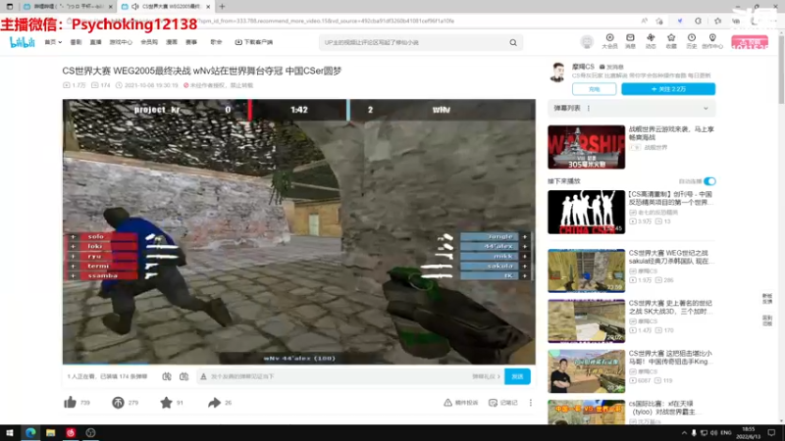Open the 动态 feed icon
785x441 pixels.
point(651,41)
